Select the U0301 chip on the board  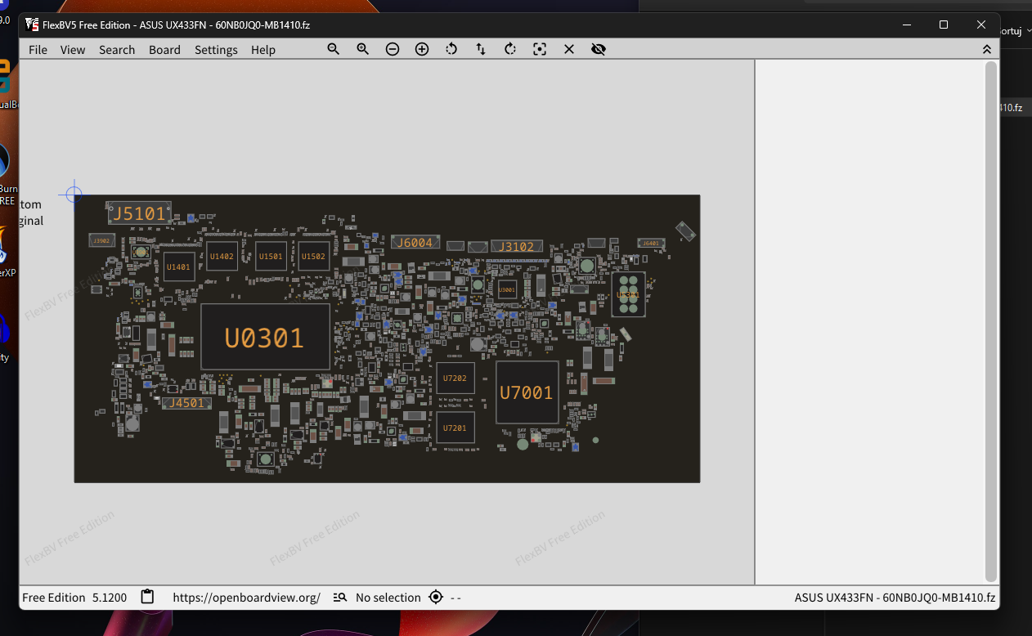click(x=265, y=337)
